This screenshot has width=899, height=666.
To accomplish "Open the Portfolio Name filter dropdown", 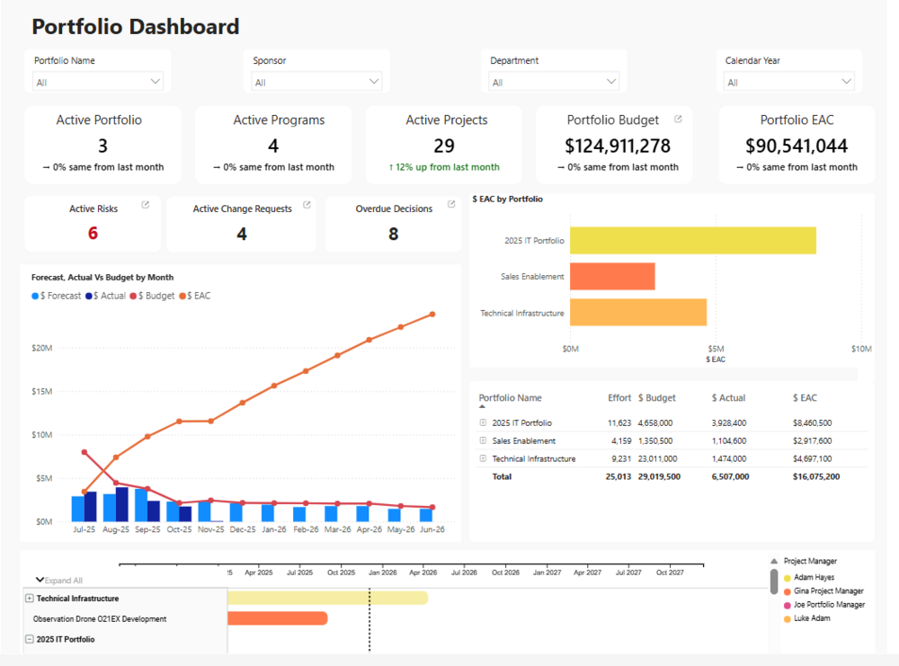I will (98, 82).
